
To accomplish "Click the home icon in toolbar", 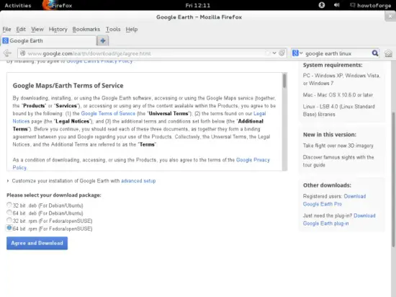I will coord(388,53).
